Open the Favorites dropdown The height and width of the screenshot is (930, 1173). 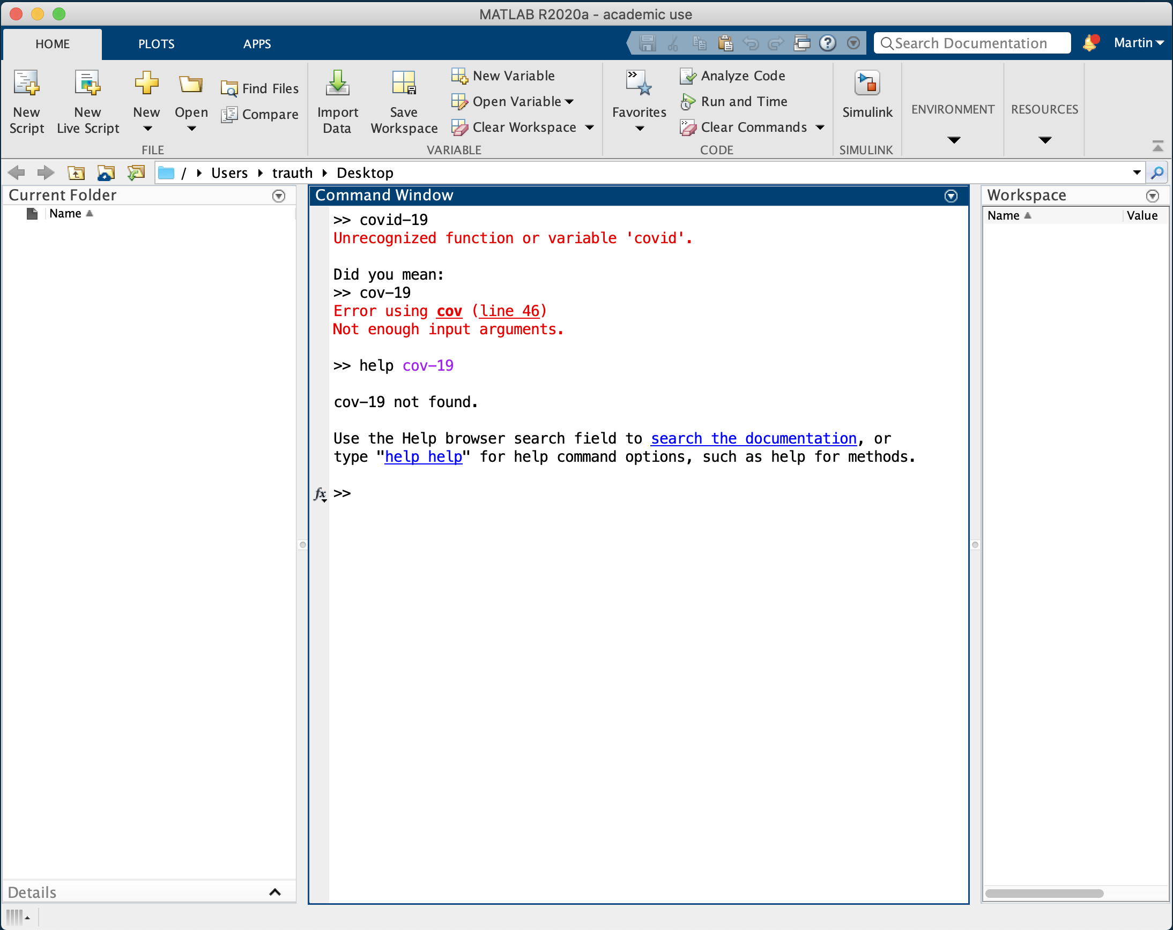[x=639, y=128]
